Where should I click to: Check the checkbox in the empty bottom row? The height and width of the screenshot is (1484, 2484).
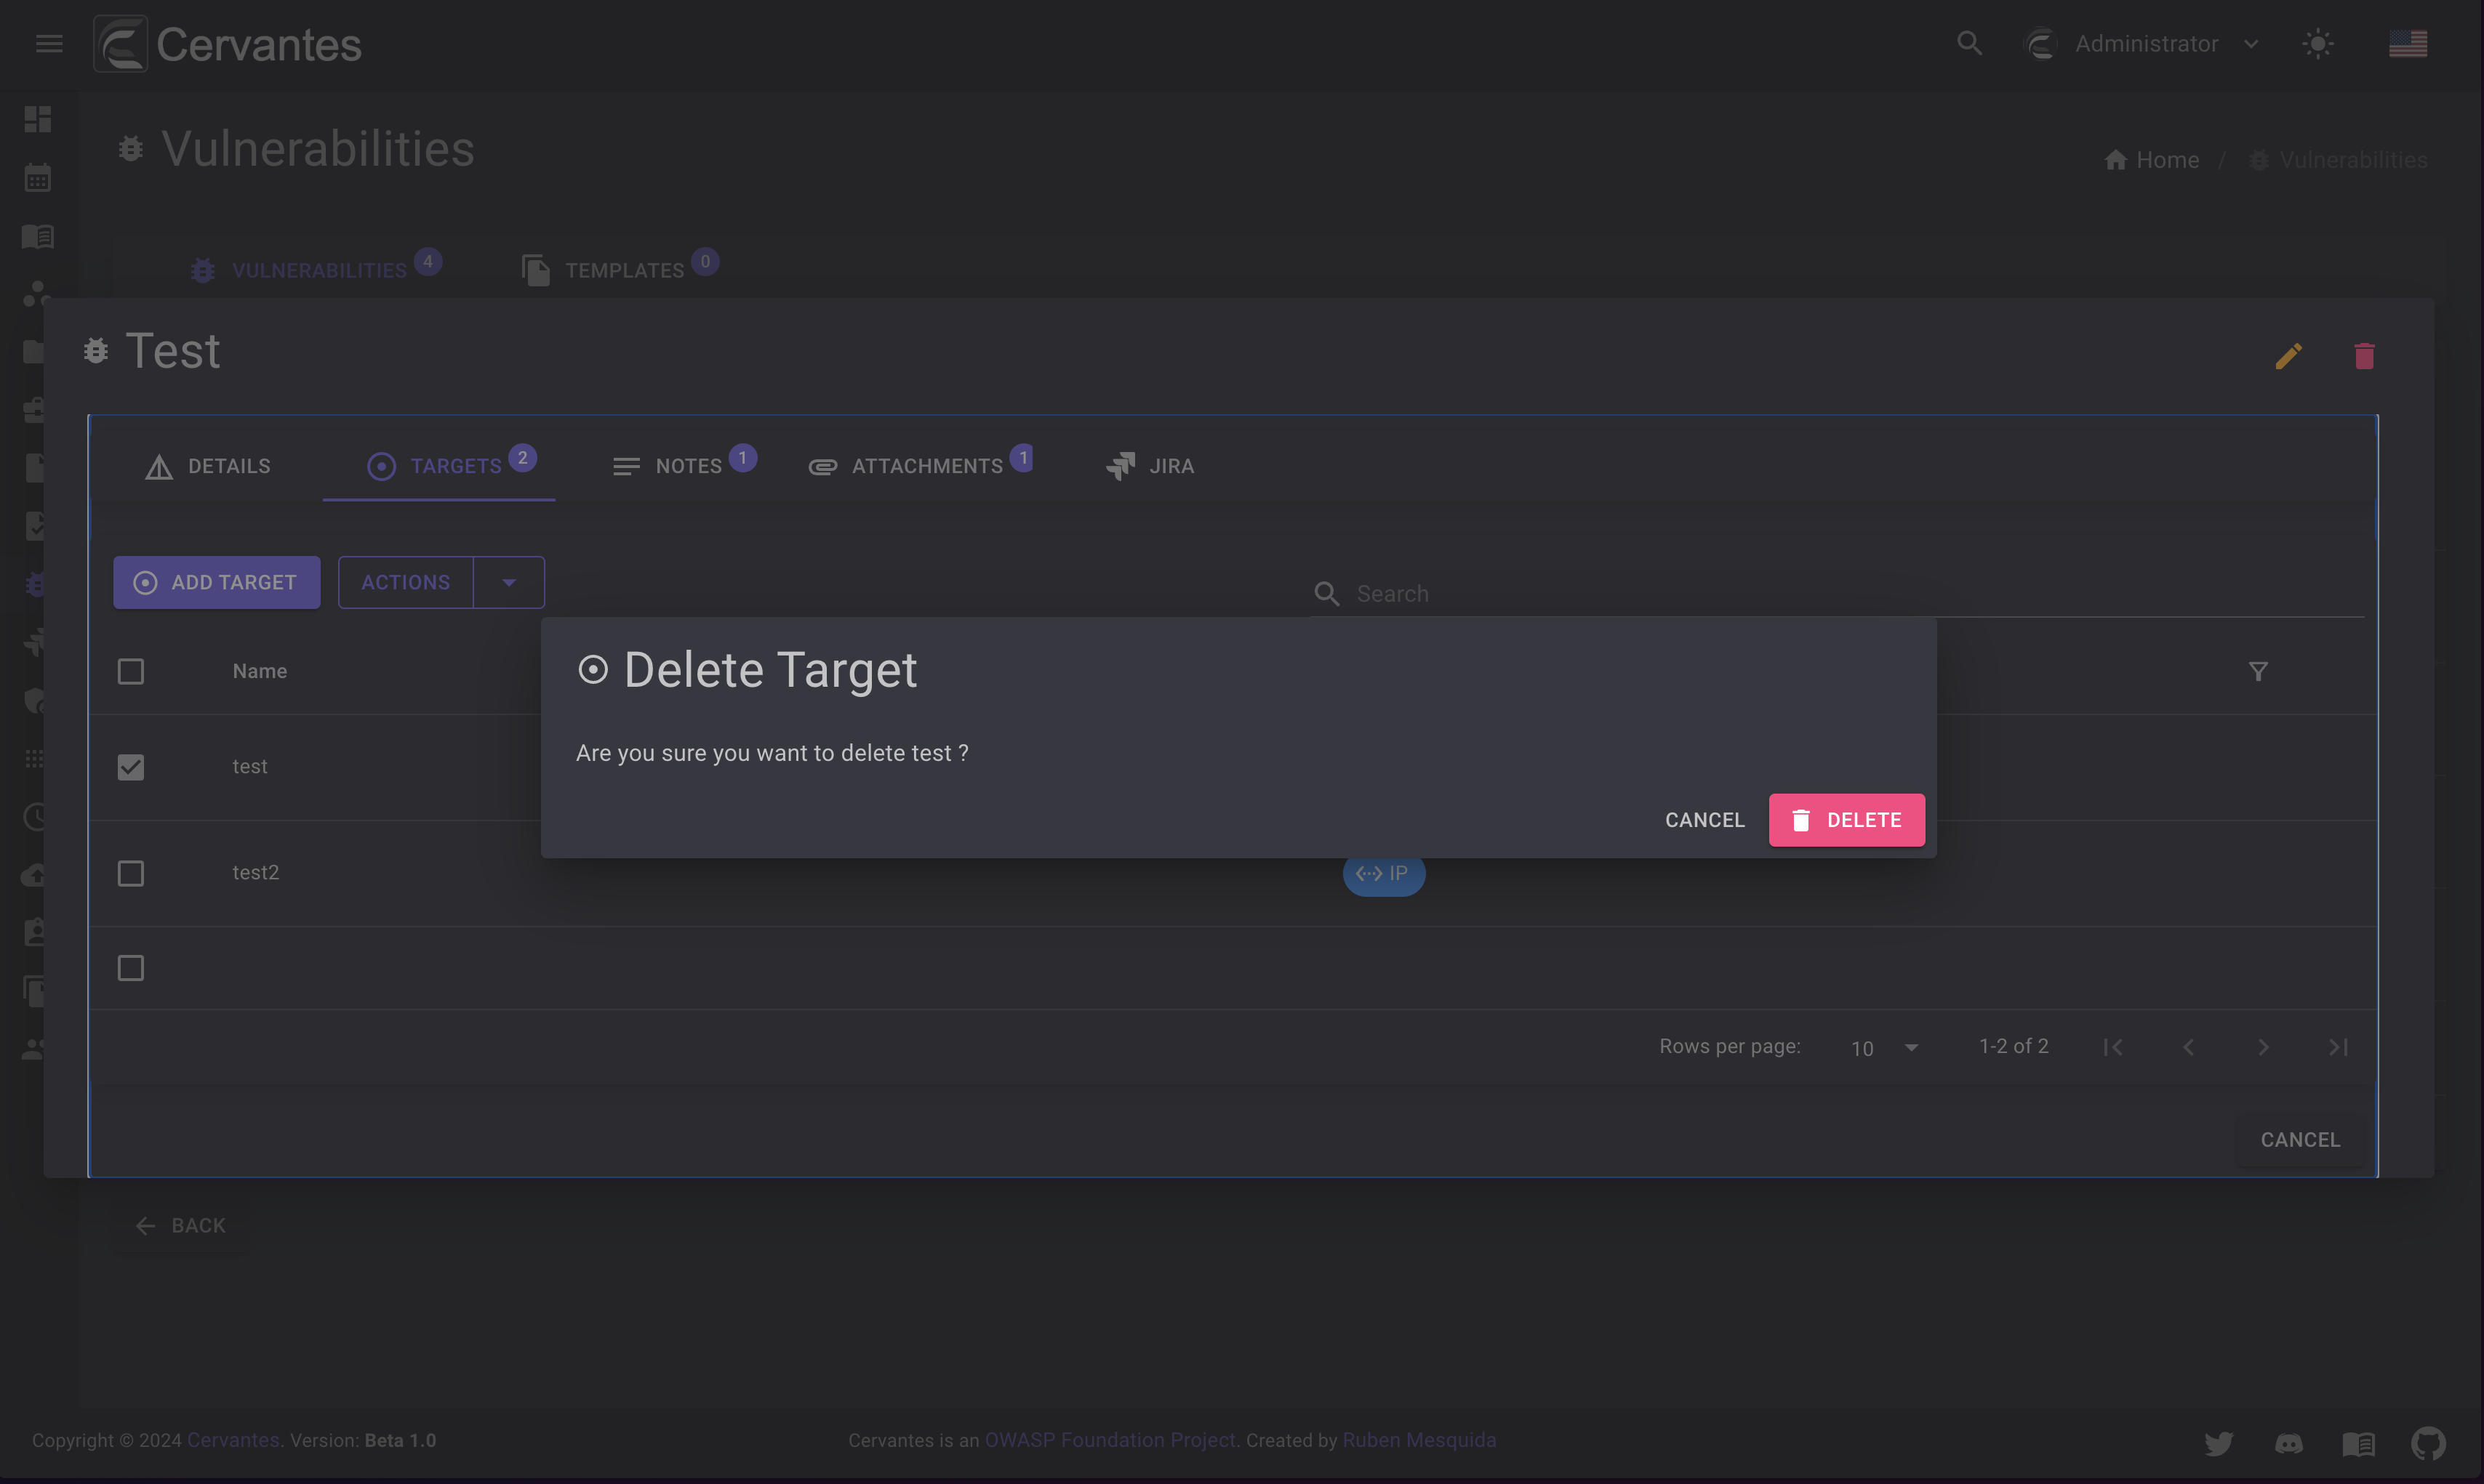(131, 968)
